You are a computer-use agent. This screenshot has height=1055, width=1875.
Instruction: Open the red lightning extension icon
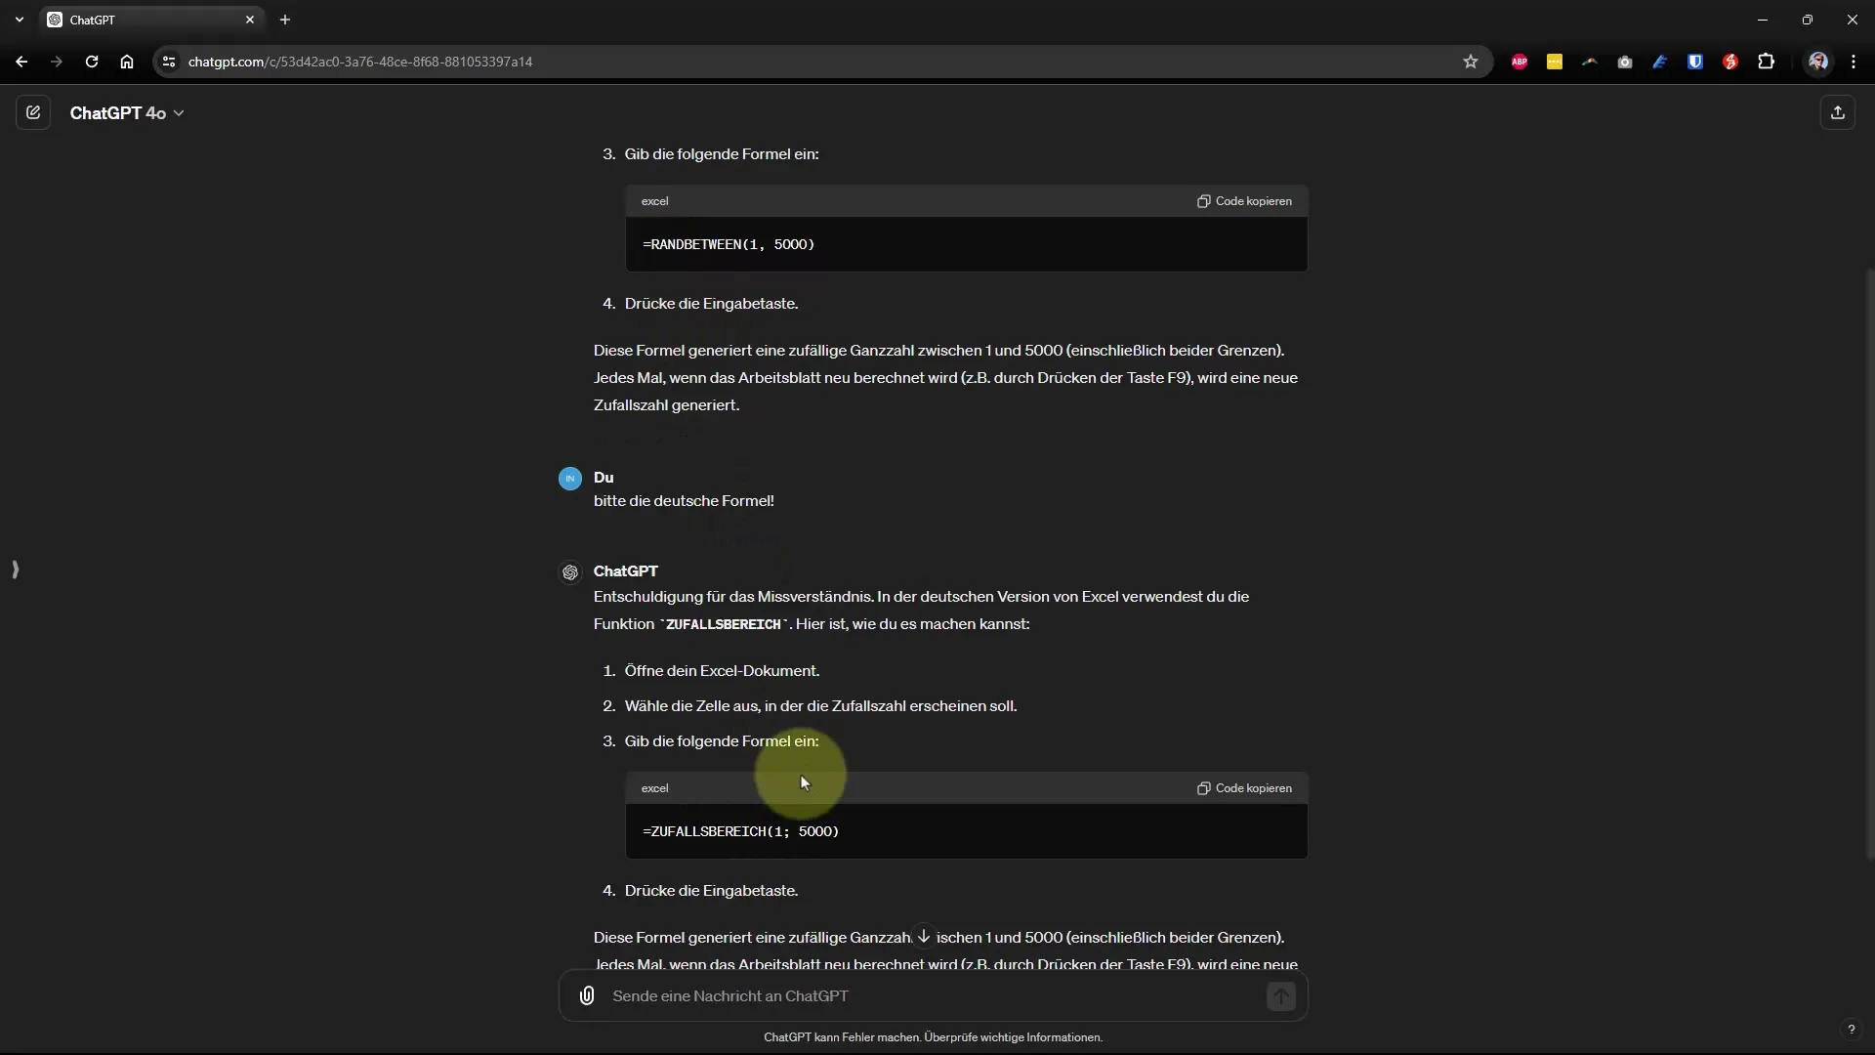tap(1730, 62)
